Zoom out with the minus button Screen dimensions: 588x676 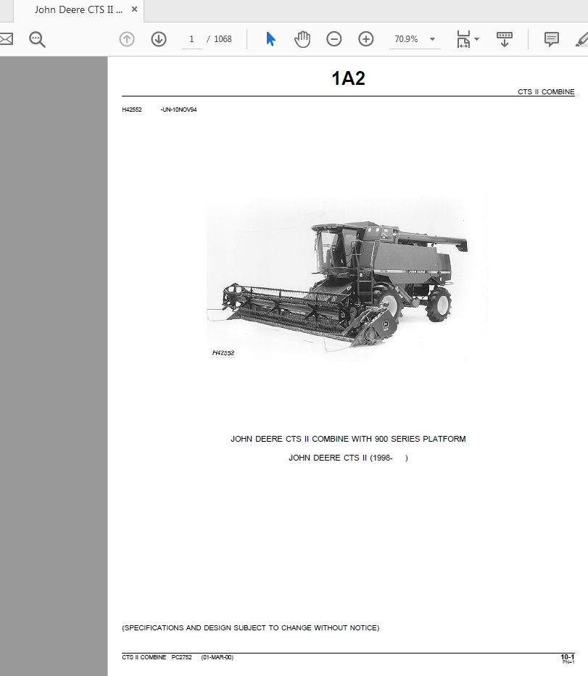(334, 39)
